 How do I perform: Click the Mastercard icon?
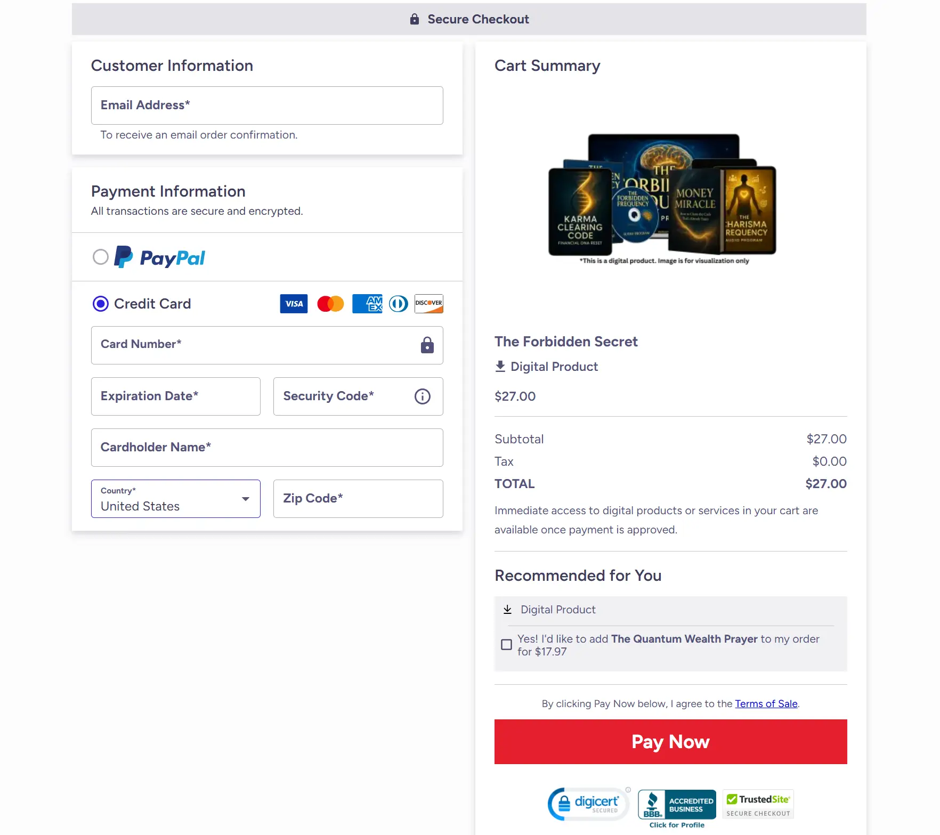pyautogui.click(x=330, y=304)
